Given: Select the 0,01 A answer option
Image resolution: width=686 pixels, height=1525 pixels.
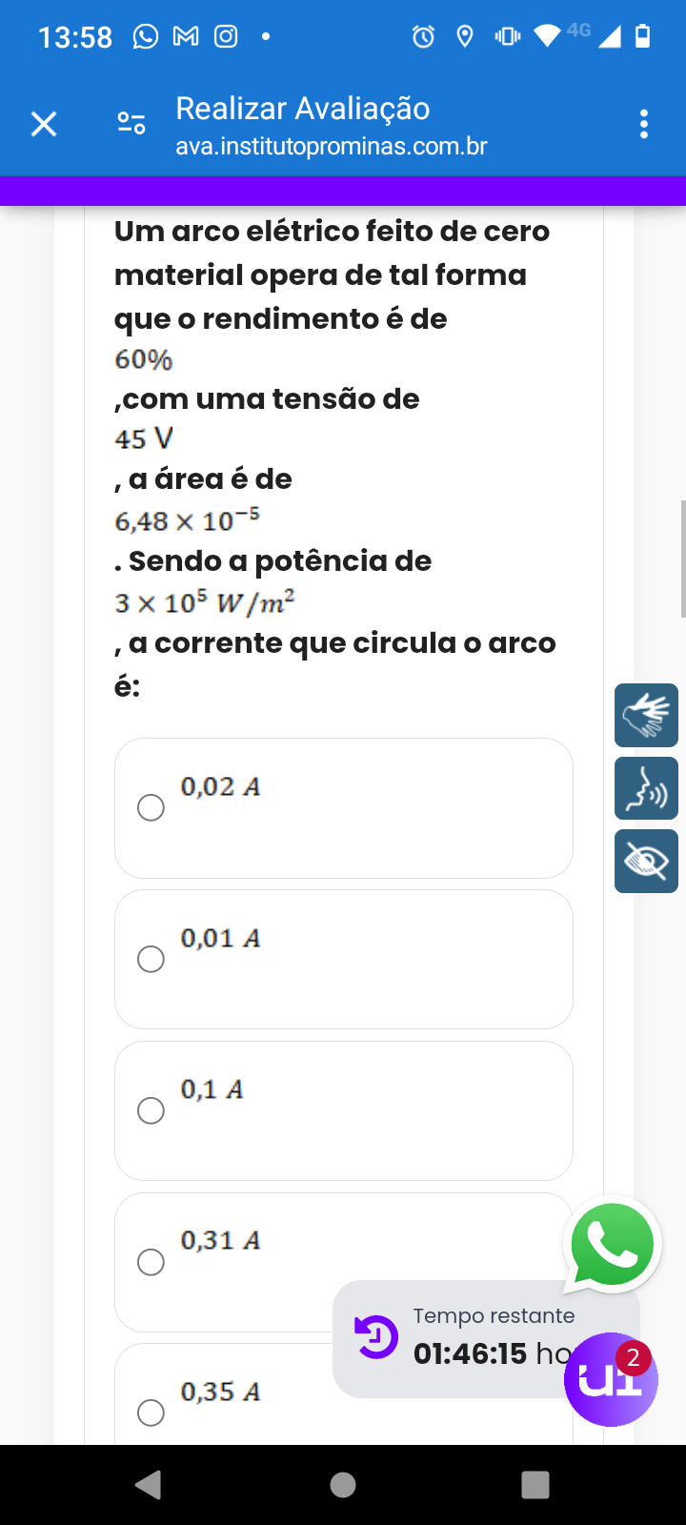Looking at the screenshot, I should coord(151,959).
